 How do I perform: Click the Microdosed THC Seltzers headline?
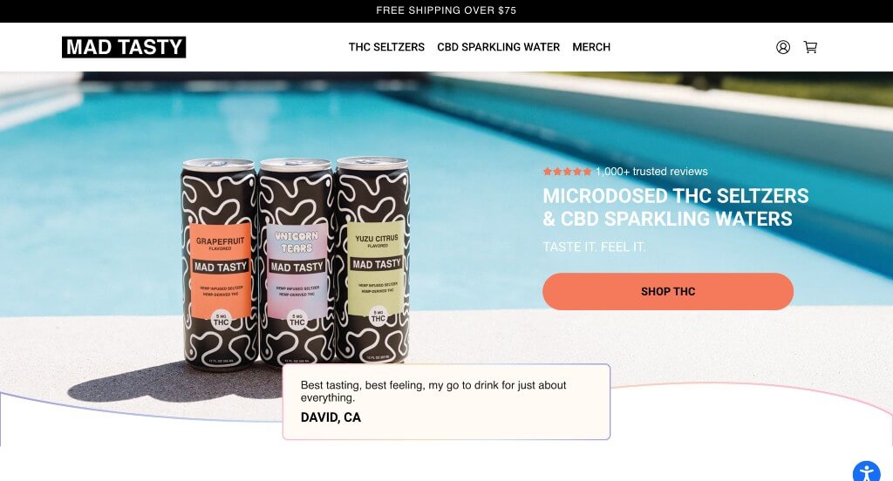(x=676, y=207)
